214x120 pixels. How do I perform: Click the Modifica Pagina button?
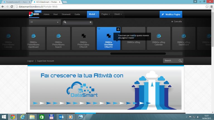[171, 14]
